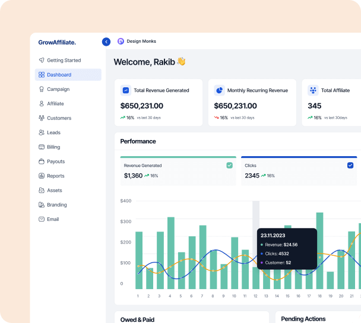Viewport: 361px width, 323px height.
Task: Select Reports in the sidebar
Action: click(55, 176)
